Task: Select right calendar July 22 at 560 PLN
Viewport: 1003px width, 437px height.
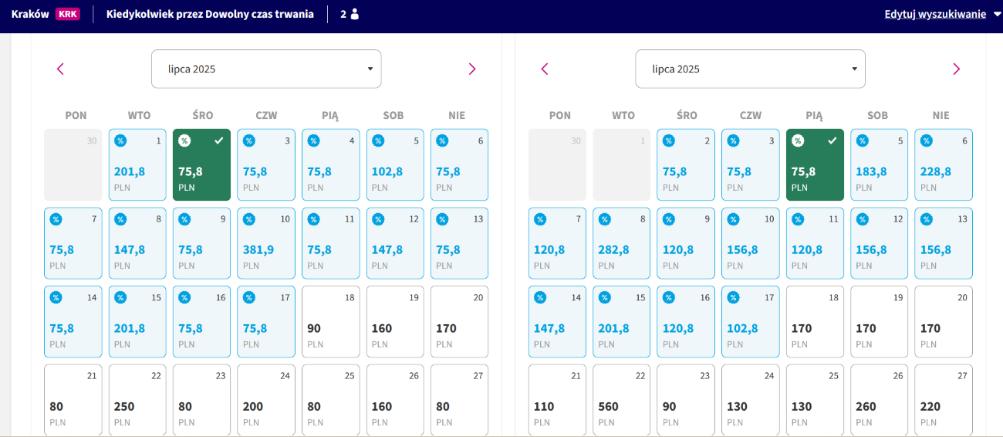Action: point(621,400)
